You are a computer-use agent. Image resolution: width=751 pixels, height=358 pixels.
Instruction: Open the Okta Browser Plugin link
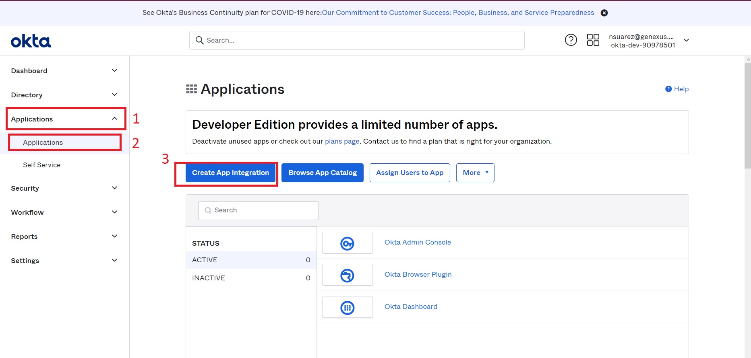418,274
